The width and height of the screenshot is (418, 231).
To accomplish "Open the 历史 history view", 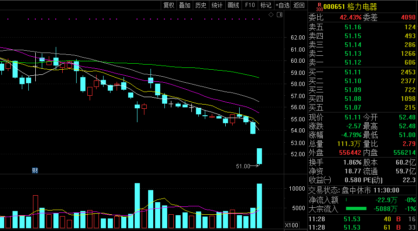I will click(201, 5).
